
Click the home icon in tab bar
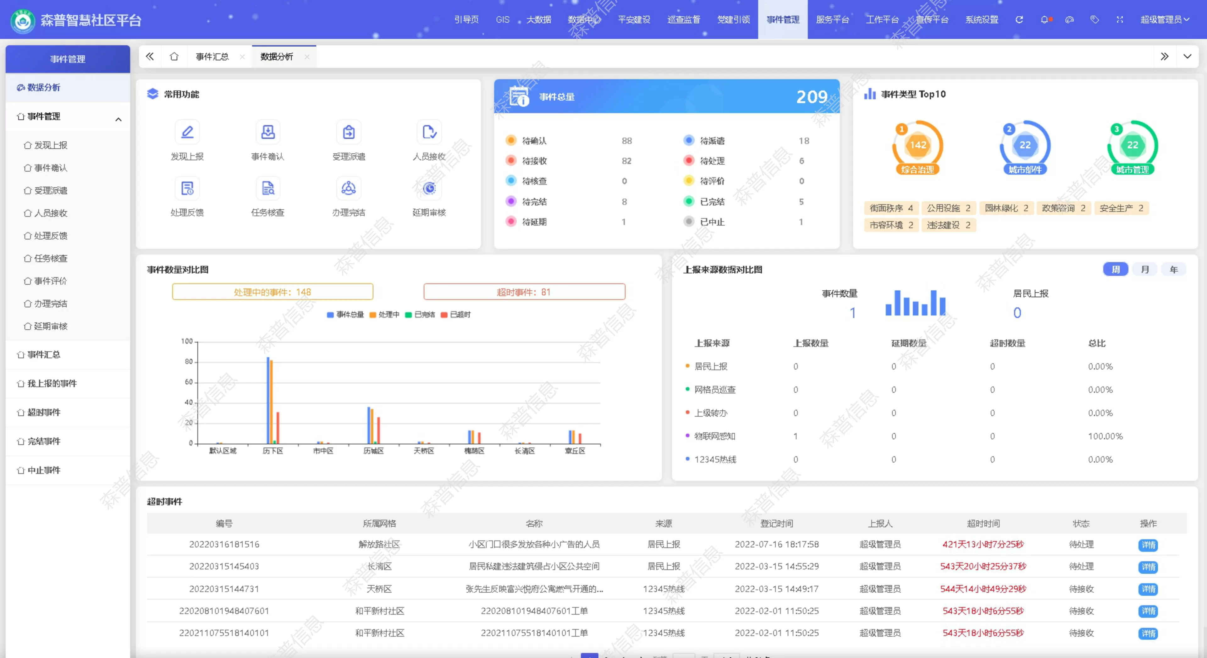[x=174, y=57]
